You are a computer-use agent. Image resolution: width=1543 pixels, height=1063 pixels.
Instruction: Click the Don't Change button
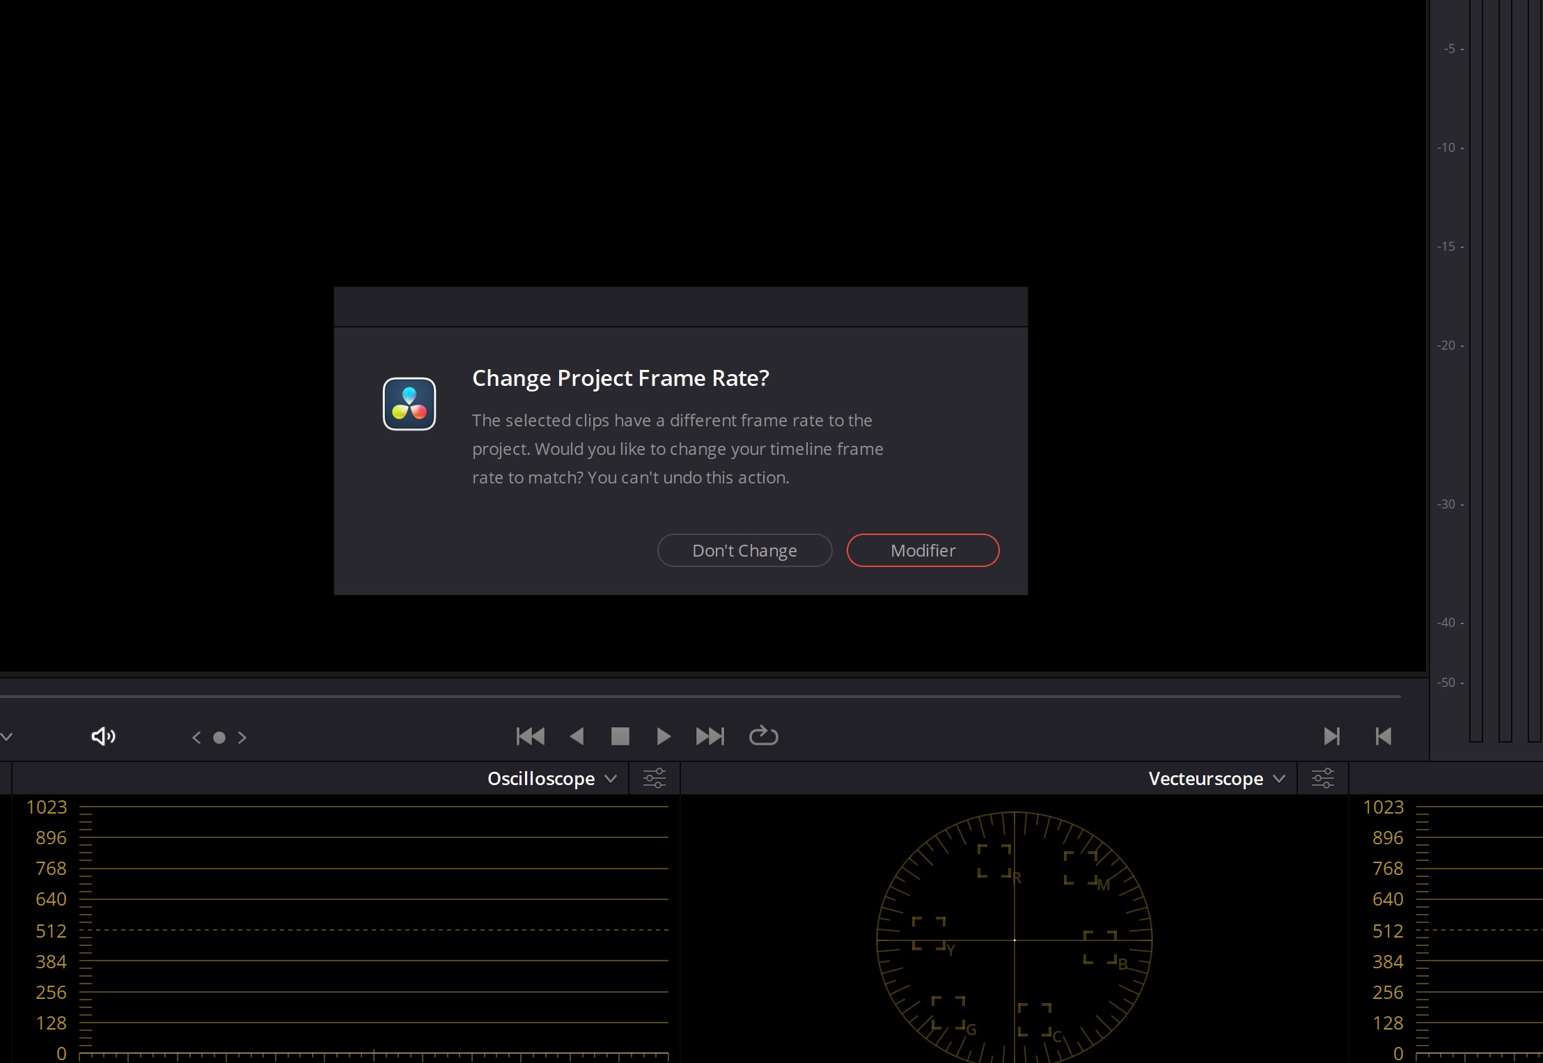pos(744,550)
